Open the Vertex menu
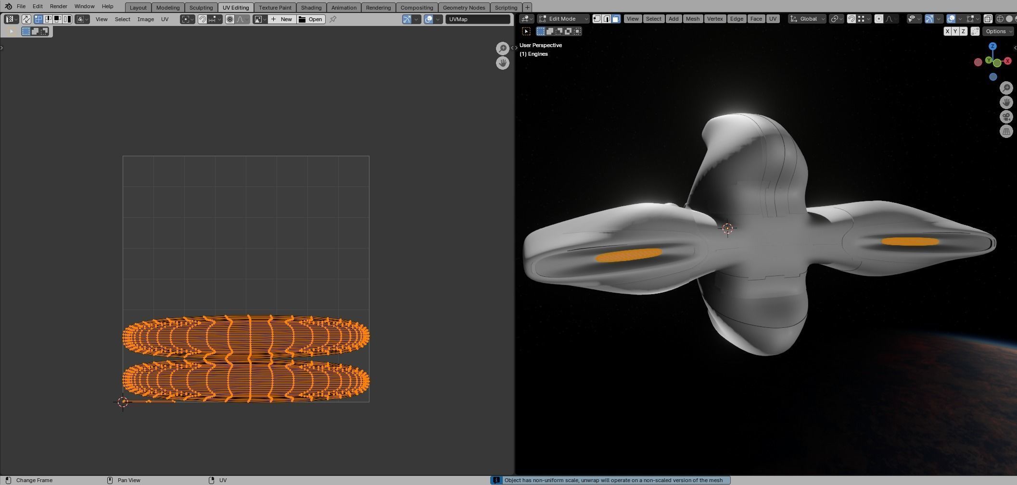1017x485 pixels. click(x=715, y=19)
